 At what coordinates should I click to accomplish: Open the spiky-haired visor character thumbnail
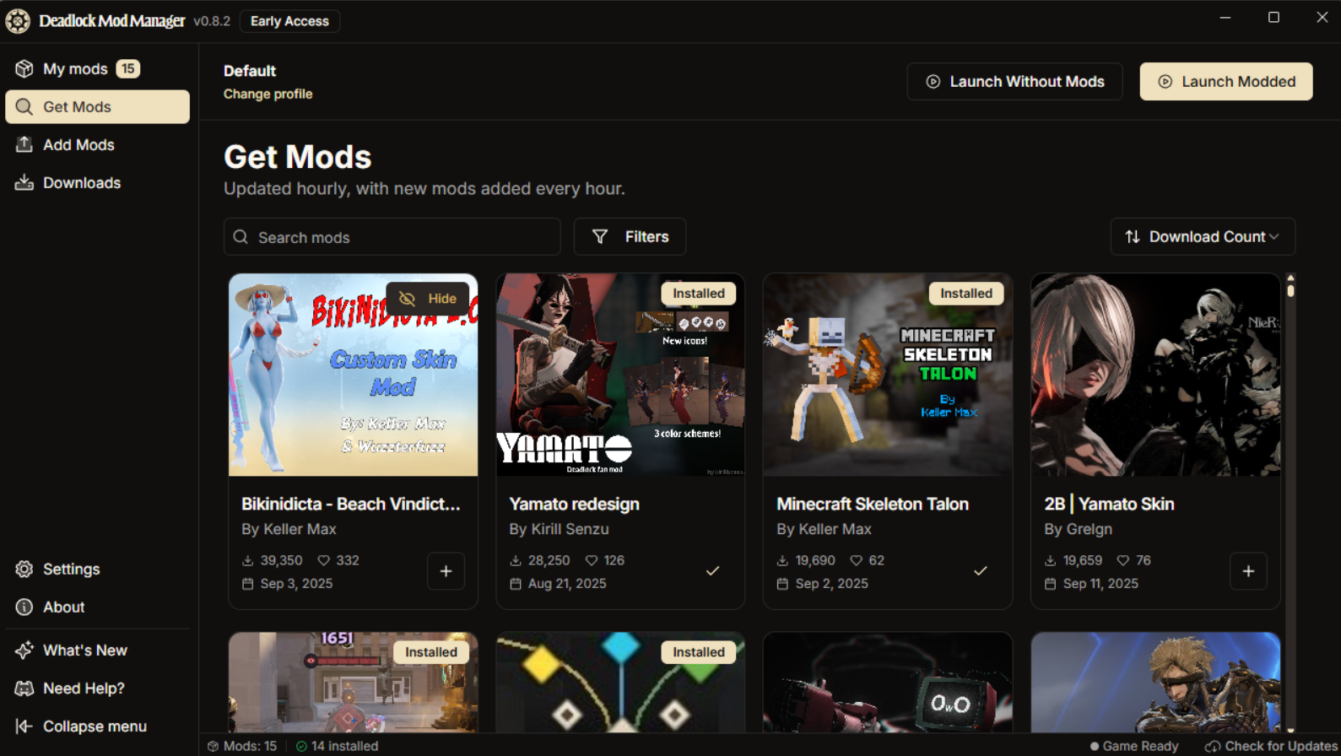click(1155, 683)
